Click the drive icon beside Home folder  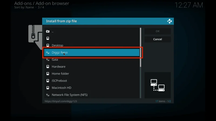(x=48, y=74)
